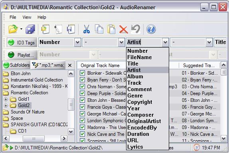Open help question mark icon
The width and height of the screenshot is (229, 153).
(151, 29)
